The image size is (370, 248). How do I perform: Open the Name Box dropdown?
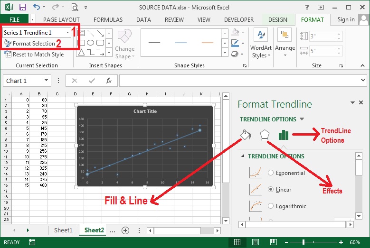point(46,81)
